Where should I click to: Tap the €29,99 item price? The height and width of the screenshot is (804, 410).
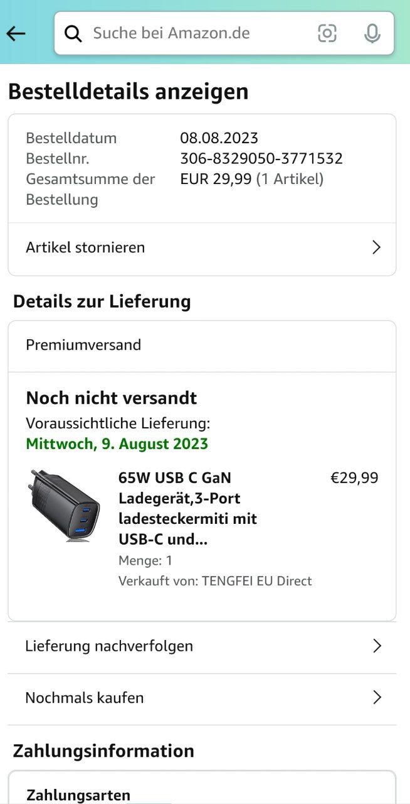coord(354,478)
